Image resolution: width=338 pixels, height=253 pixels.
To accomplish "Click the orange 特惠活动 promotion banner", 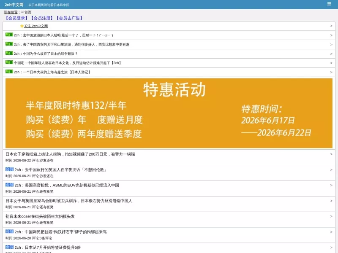I will pos(169,113).
